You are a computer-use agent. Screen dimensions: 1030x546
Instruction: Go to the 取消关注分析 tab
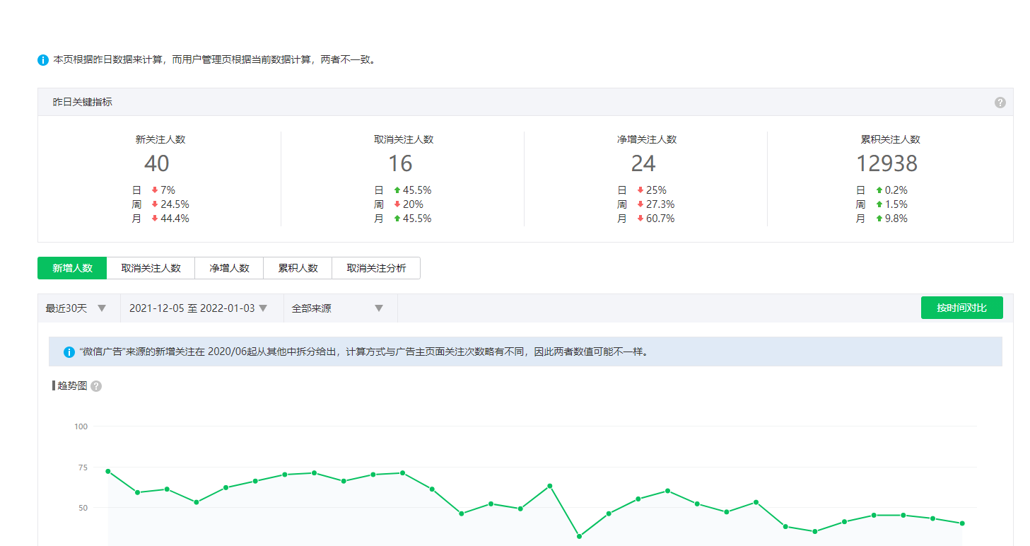(x=376, y=268)
